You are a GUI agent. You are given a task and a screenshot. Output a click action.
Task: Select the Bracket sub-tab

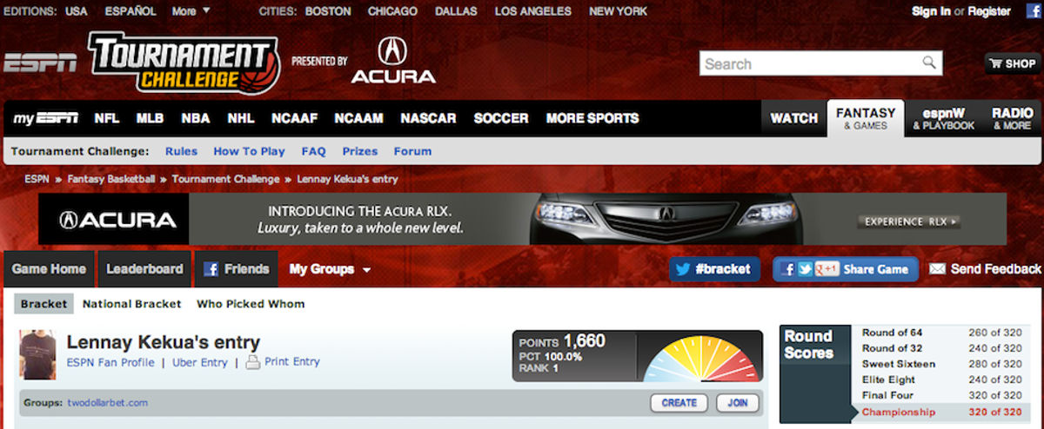coord(43,304)
